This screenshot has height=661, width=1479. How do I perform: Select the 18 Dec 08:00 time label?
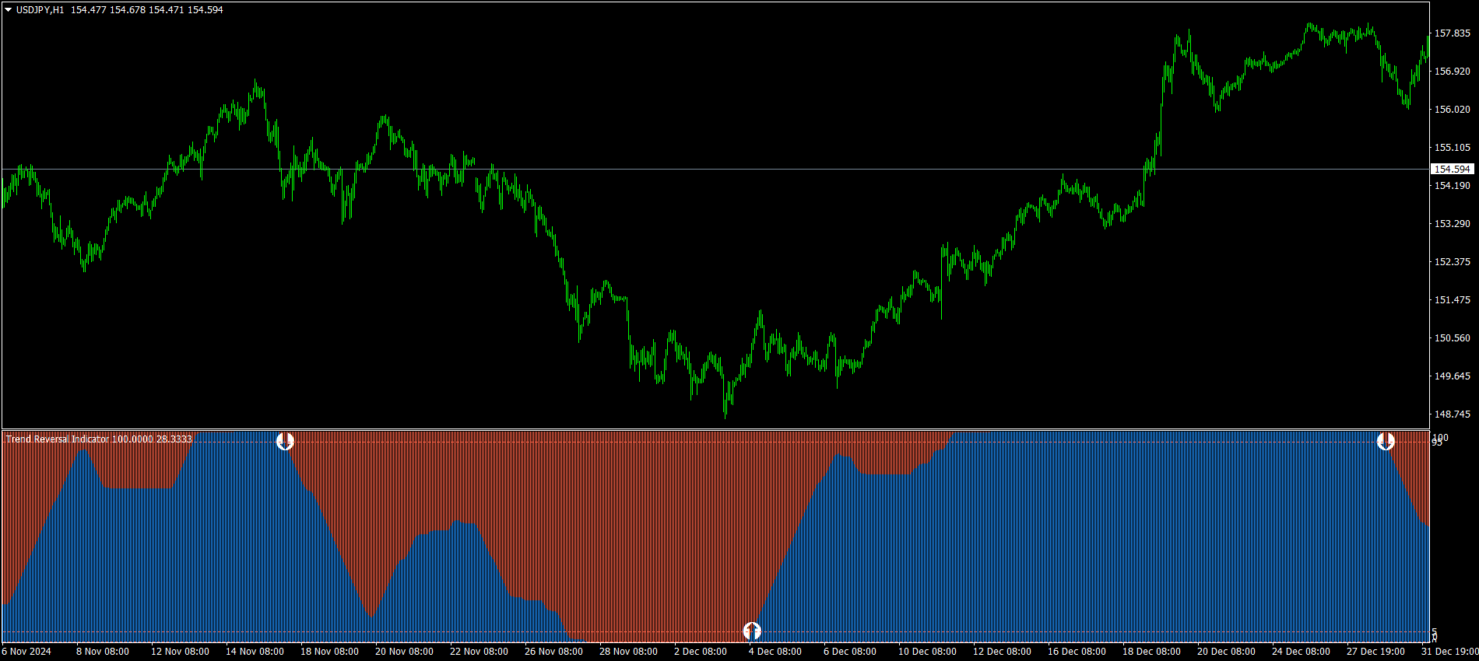click(x=1151, y=652)
